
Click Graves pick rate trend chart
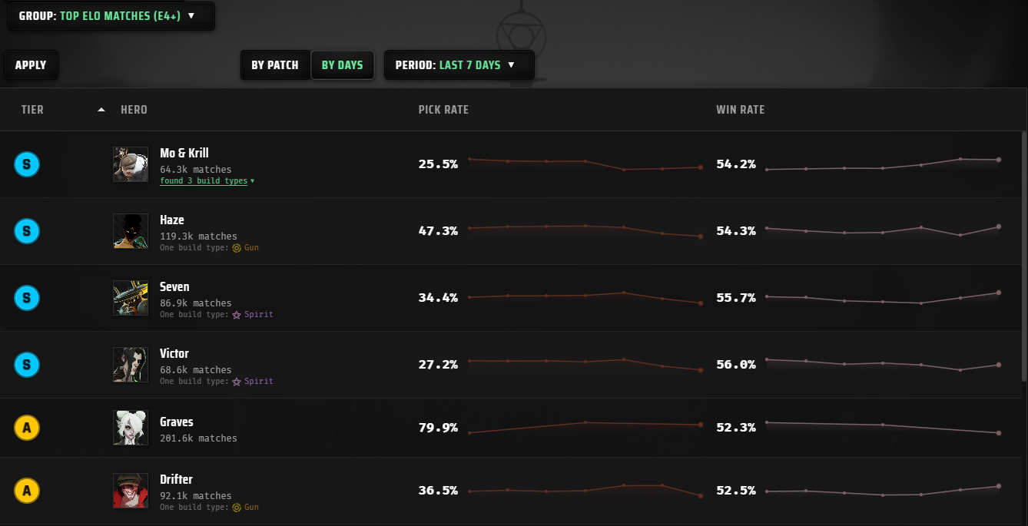(585, 427)
